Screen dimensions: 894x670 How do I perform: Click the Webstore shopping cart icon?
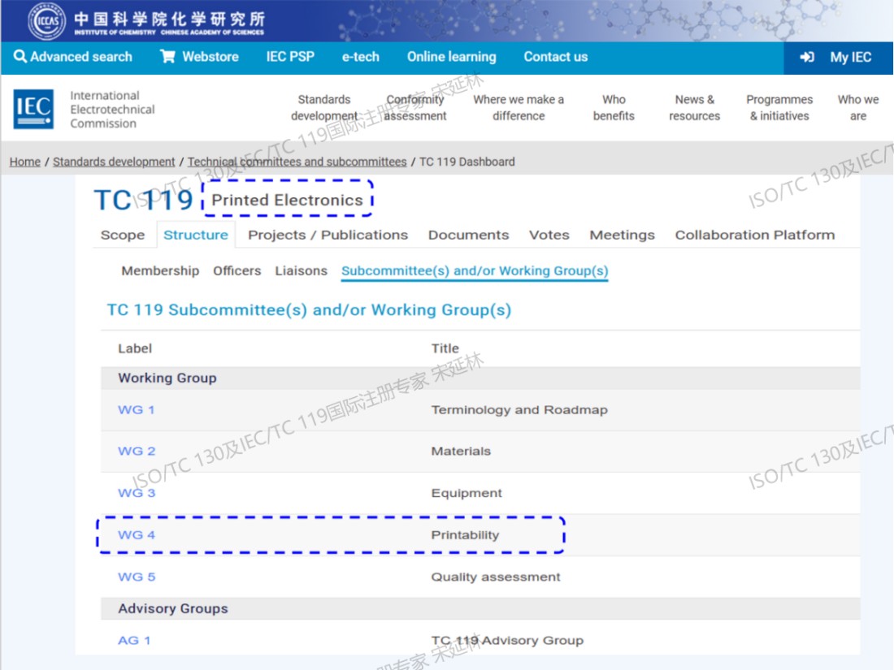point(167,56)
